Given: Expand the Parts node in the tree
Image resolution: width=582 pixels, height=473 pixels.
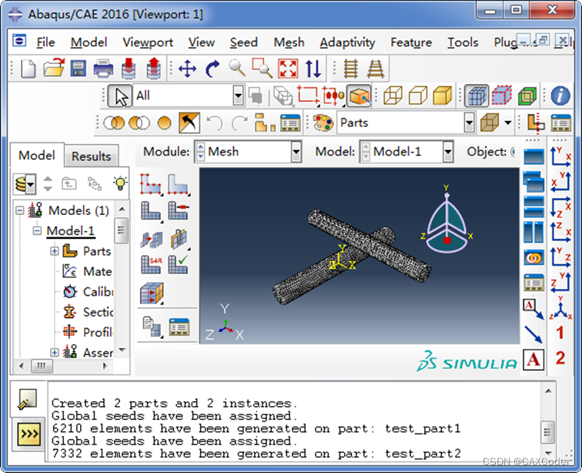Looking at the screenshot, I should point(55,251).
